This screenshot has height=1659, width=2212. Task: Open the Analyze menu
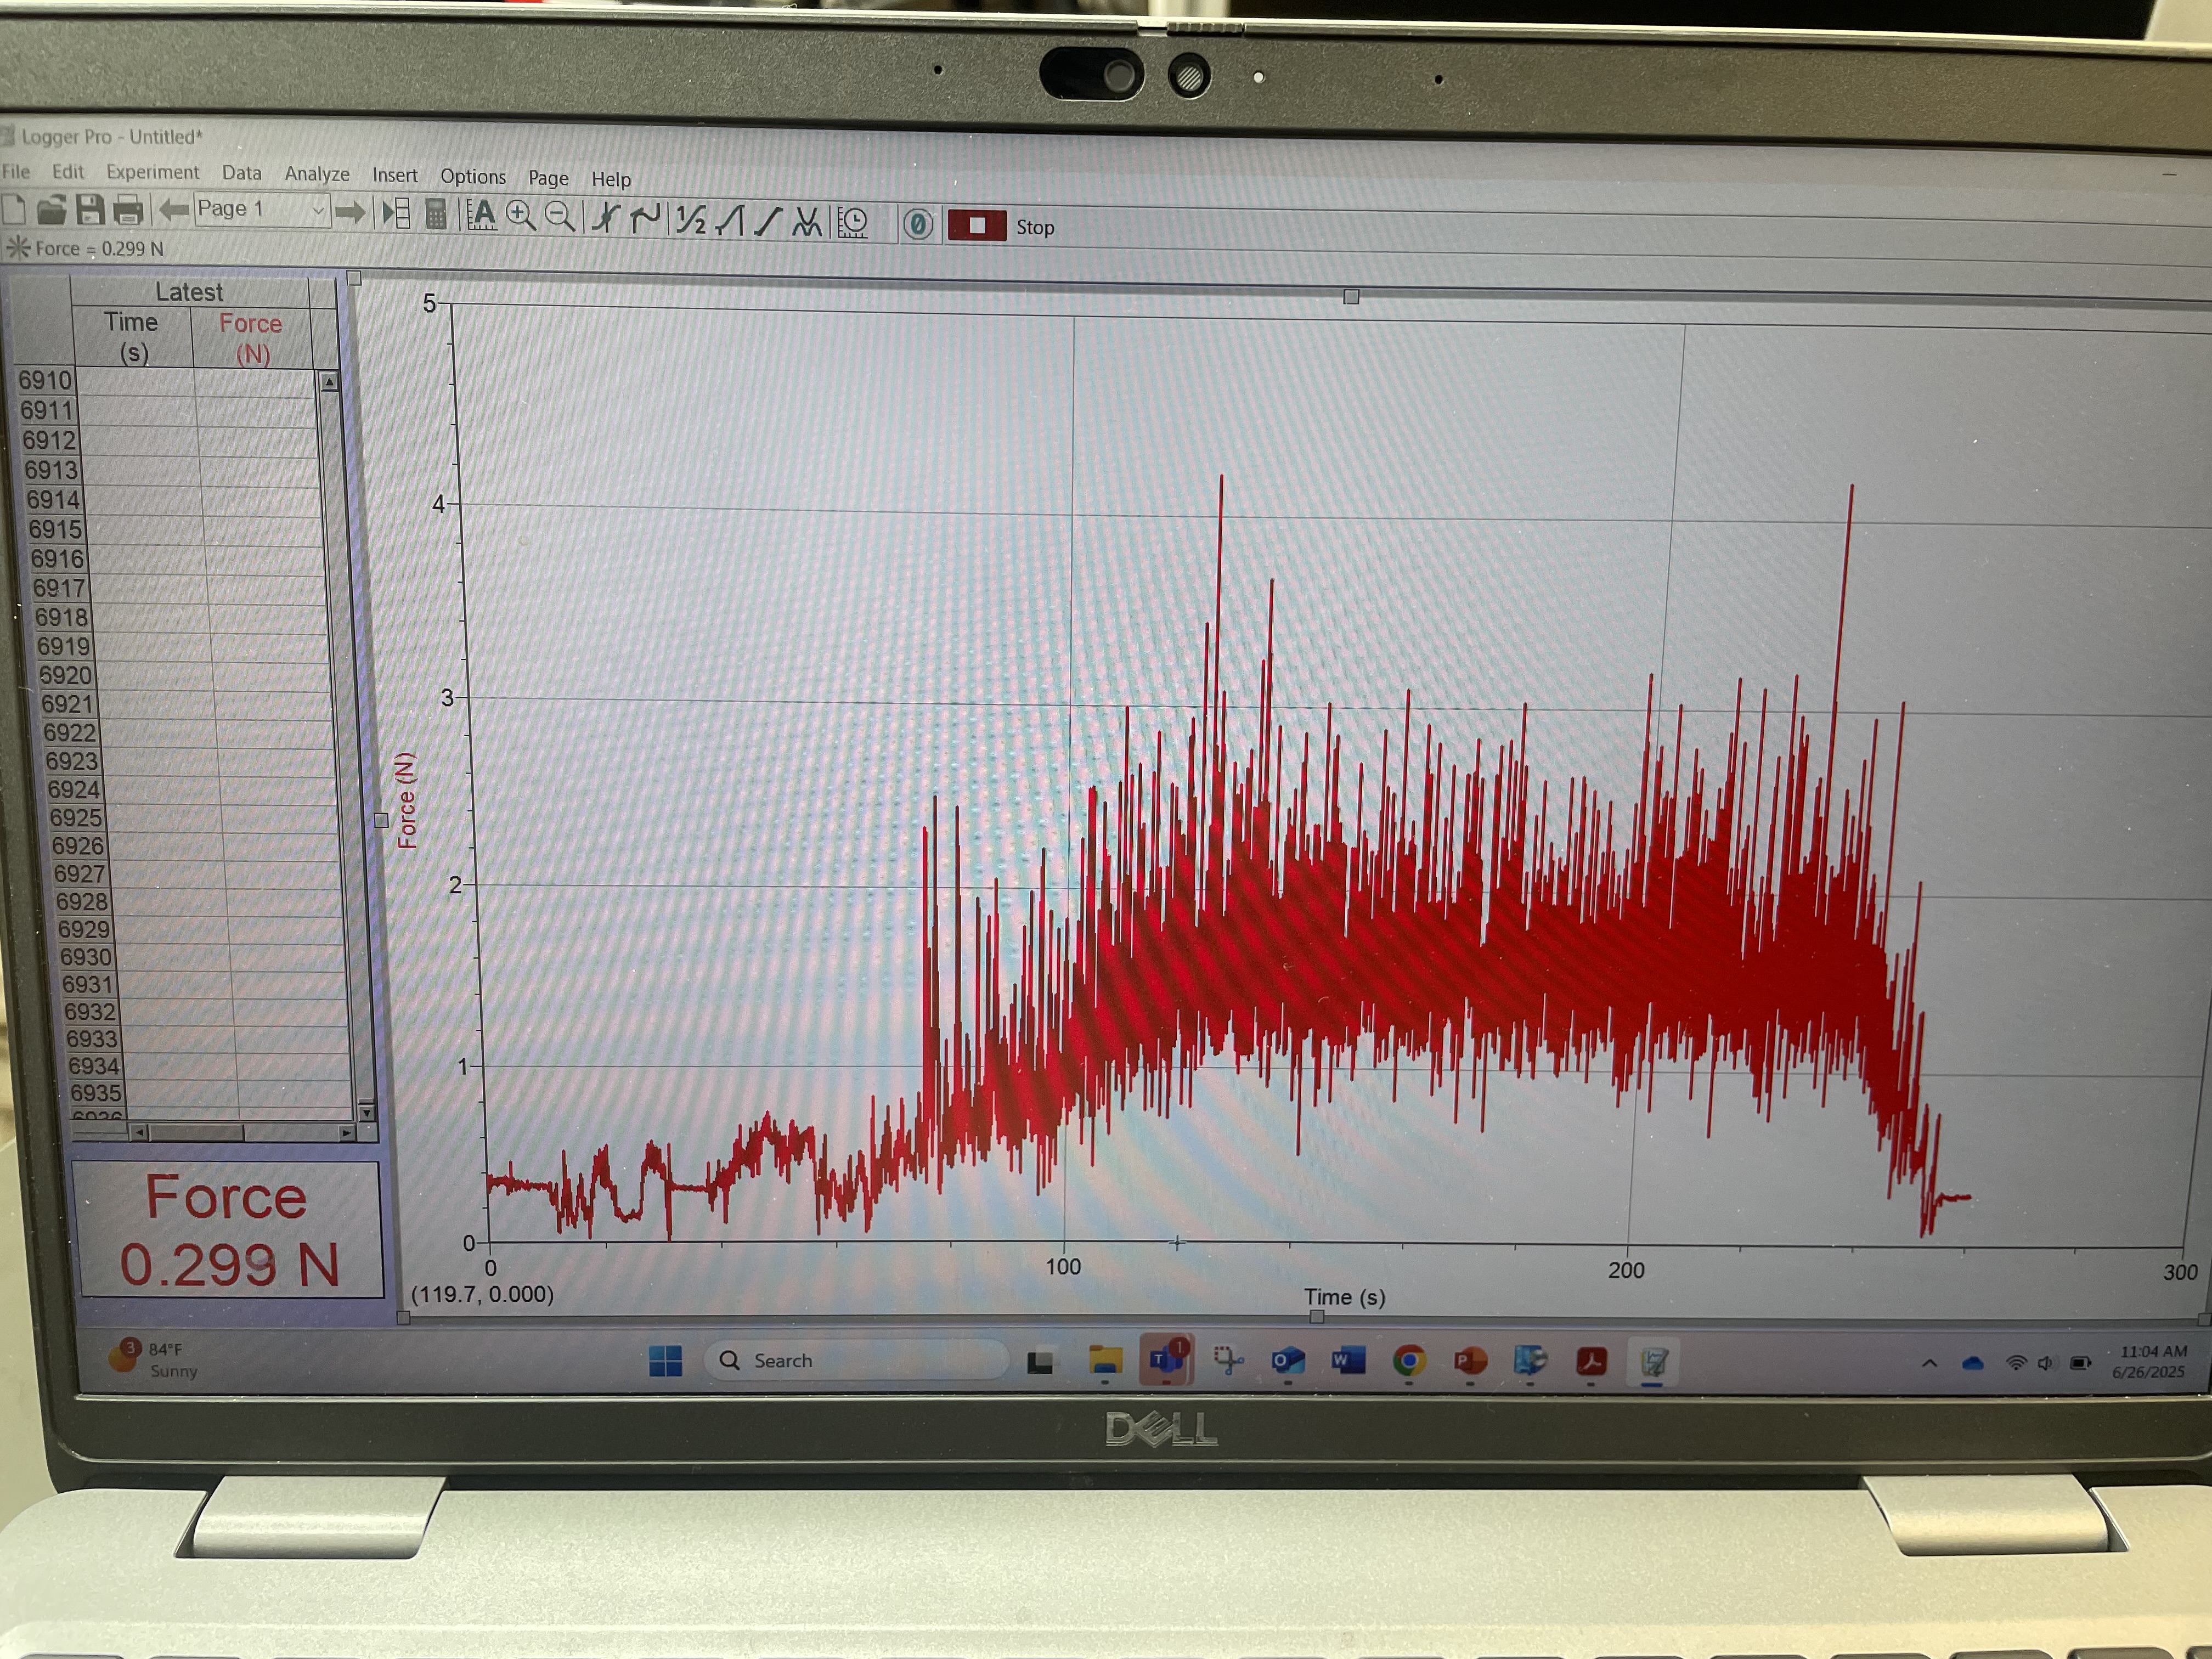pyautogui.click(x=317, y=174)
